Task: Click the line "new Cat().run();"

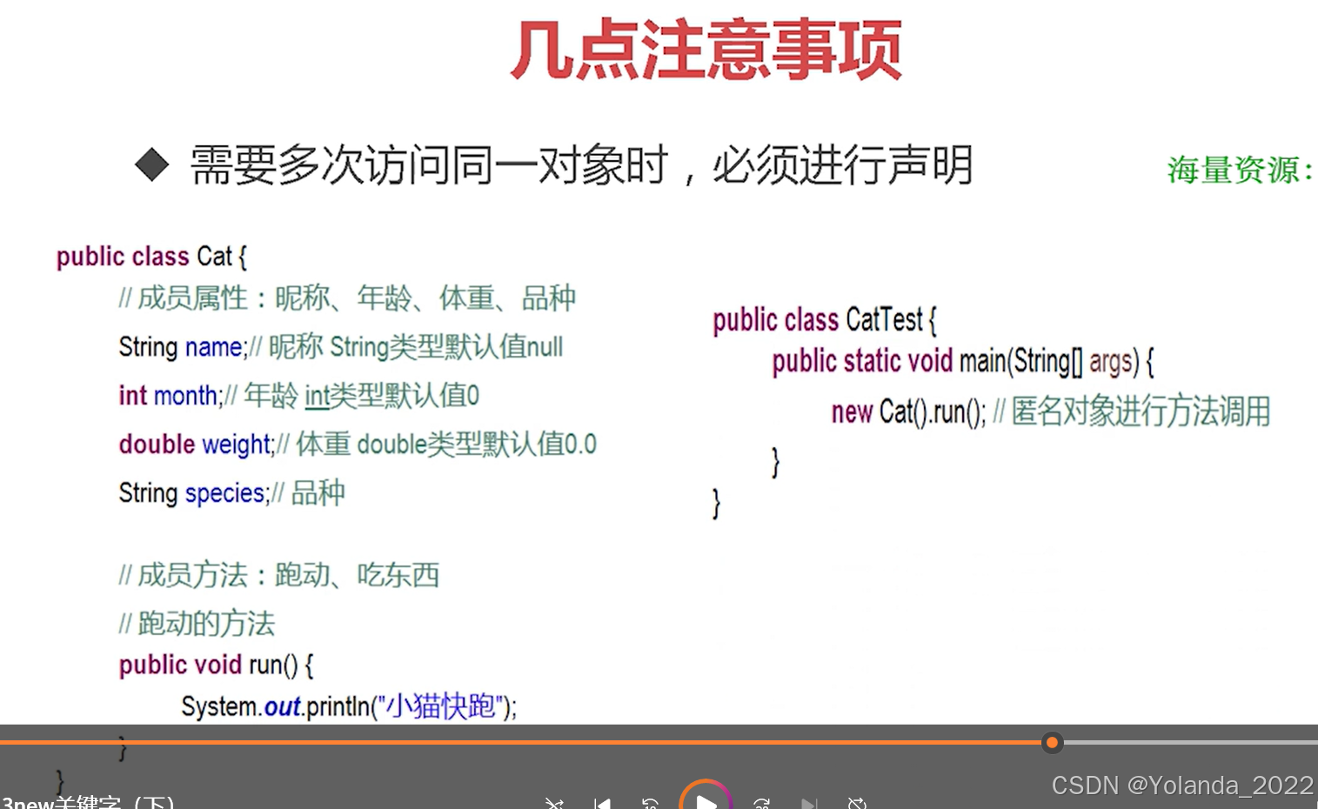Action: click(908, 411)
